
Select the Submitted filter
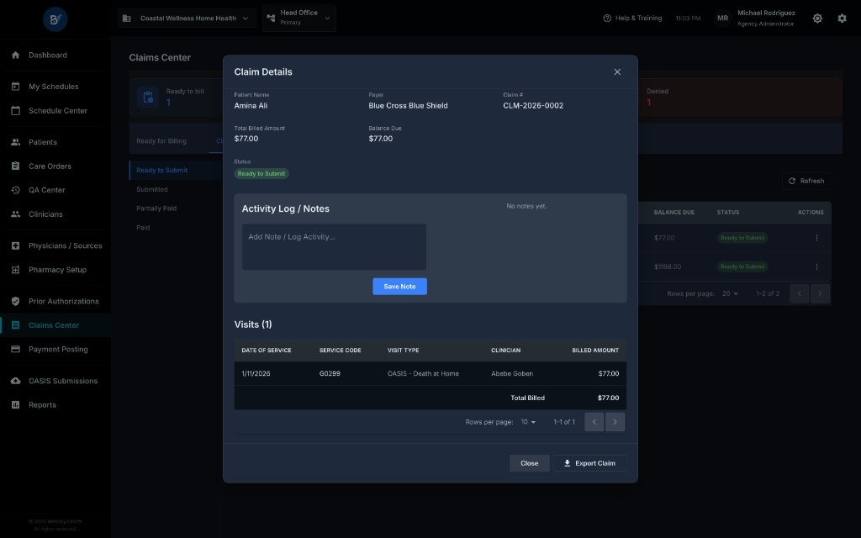pyautogui.click(x=152, y=189)
